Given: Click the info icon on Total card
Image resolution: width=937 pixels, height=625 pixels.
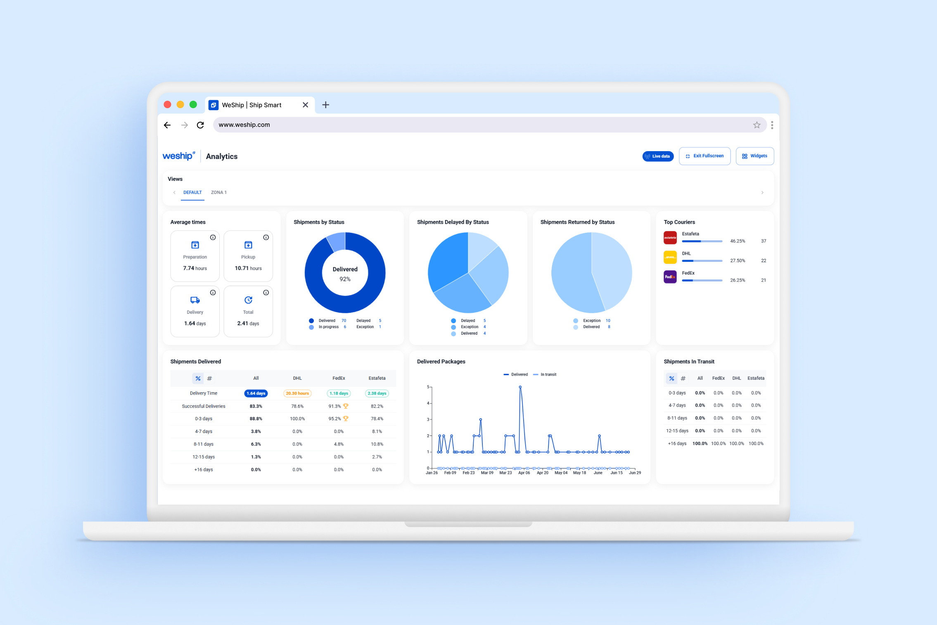Looking at the screenshot, I should click(x=266, y=293).
